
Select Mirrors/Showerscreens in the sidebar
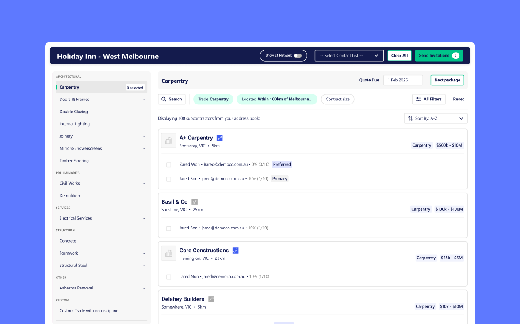[102, 148]
